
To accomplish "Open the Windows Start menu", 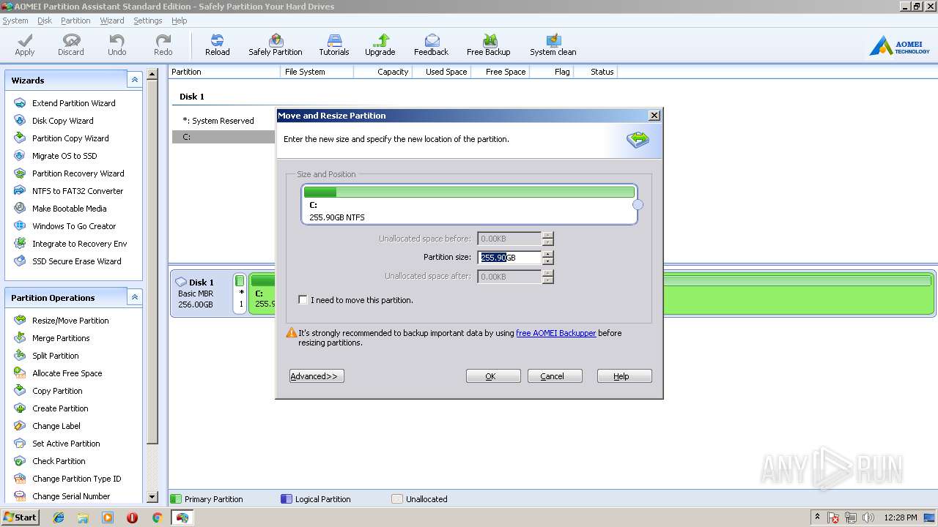I will 20,517.
